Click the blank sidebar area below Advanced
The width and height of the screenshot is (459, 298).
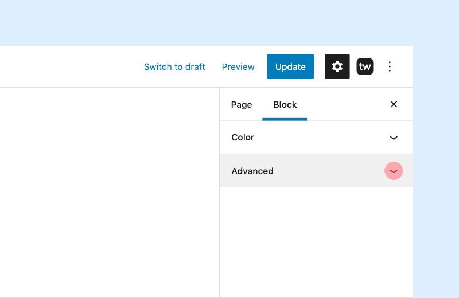317,242
